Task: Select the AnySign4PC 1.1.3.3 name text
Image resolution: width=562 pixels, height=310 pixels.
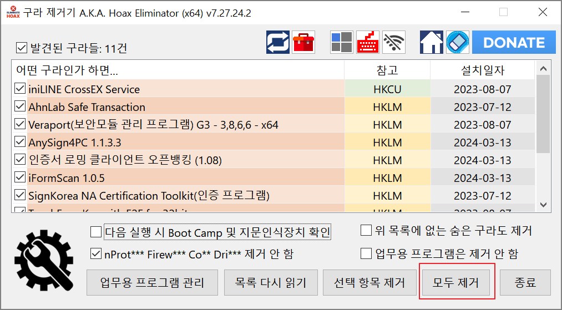Action: click(75, 143)
